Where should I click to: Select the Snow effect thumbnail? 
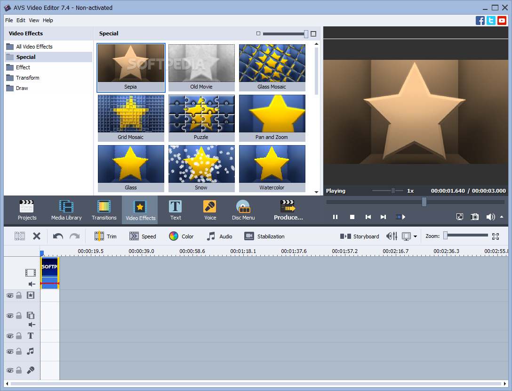pos(201,168)
